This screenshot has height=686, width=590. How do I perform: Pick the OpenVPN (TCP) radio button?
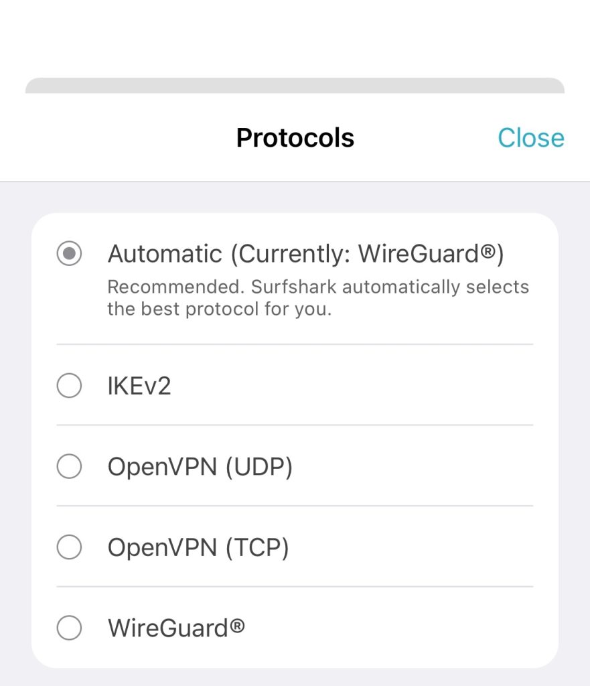[x=69, y=547]
